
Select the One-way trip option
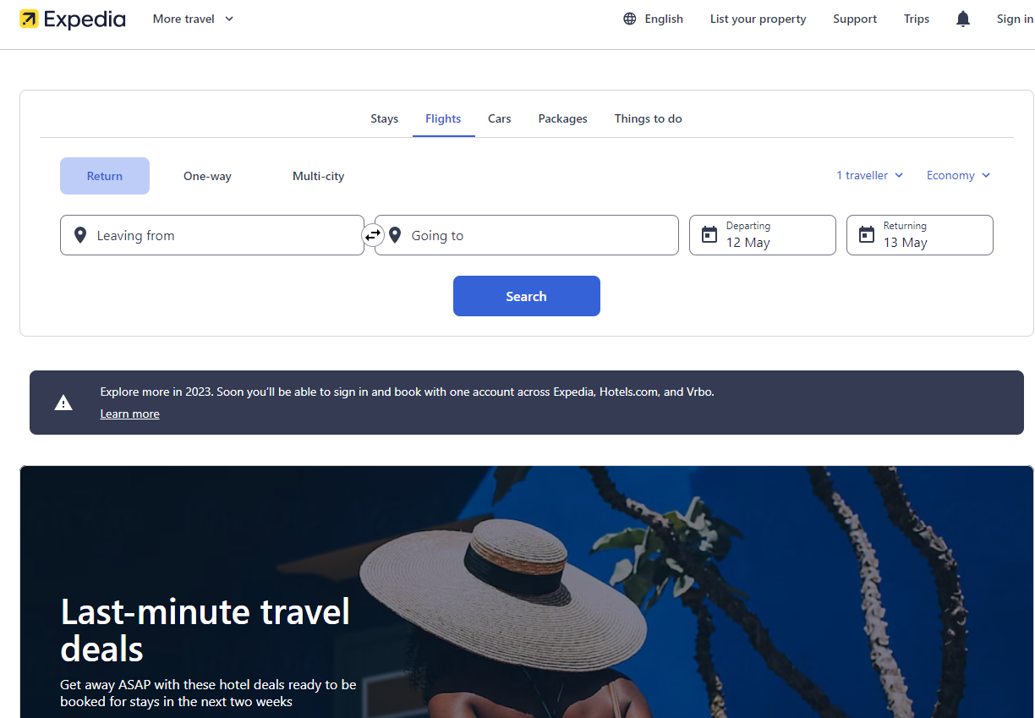click(x=207, y=176)
